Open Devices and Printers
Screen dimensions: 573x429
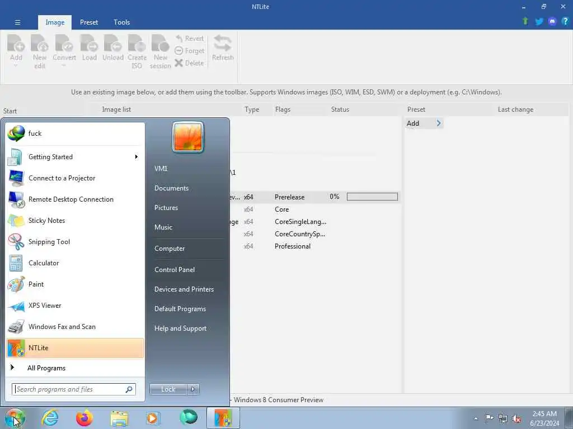click(x=184, y=289)
